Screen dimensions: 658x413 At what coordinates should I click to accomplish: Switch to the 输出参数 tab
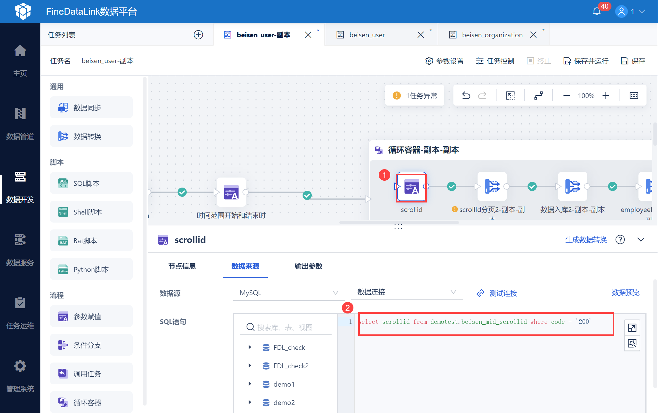(x=308, y=266)
